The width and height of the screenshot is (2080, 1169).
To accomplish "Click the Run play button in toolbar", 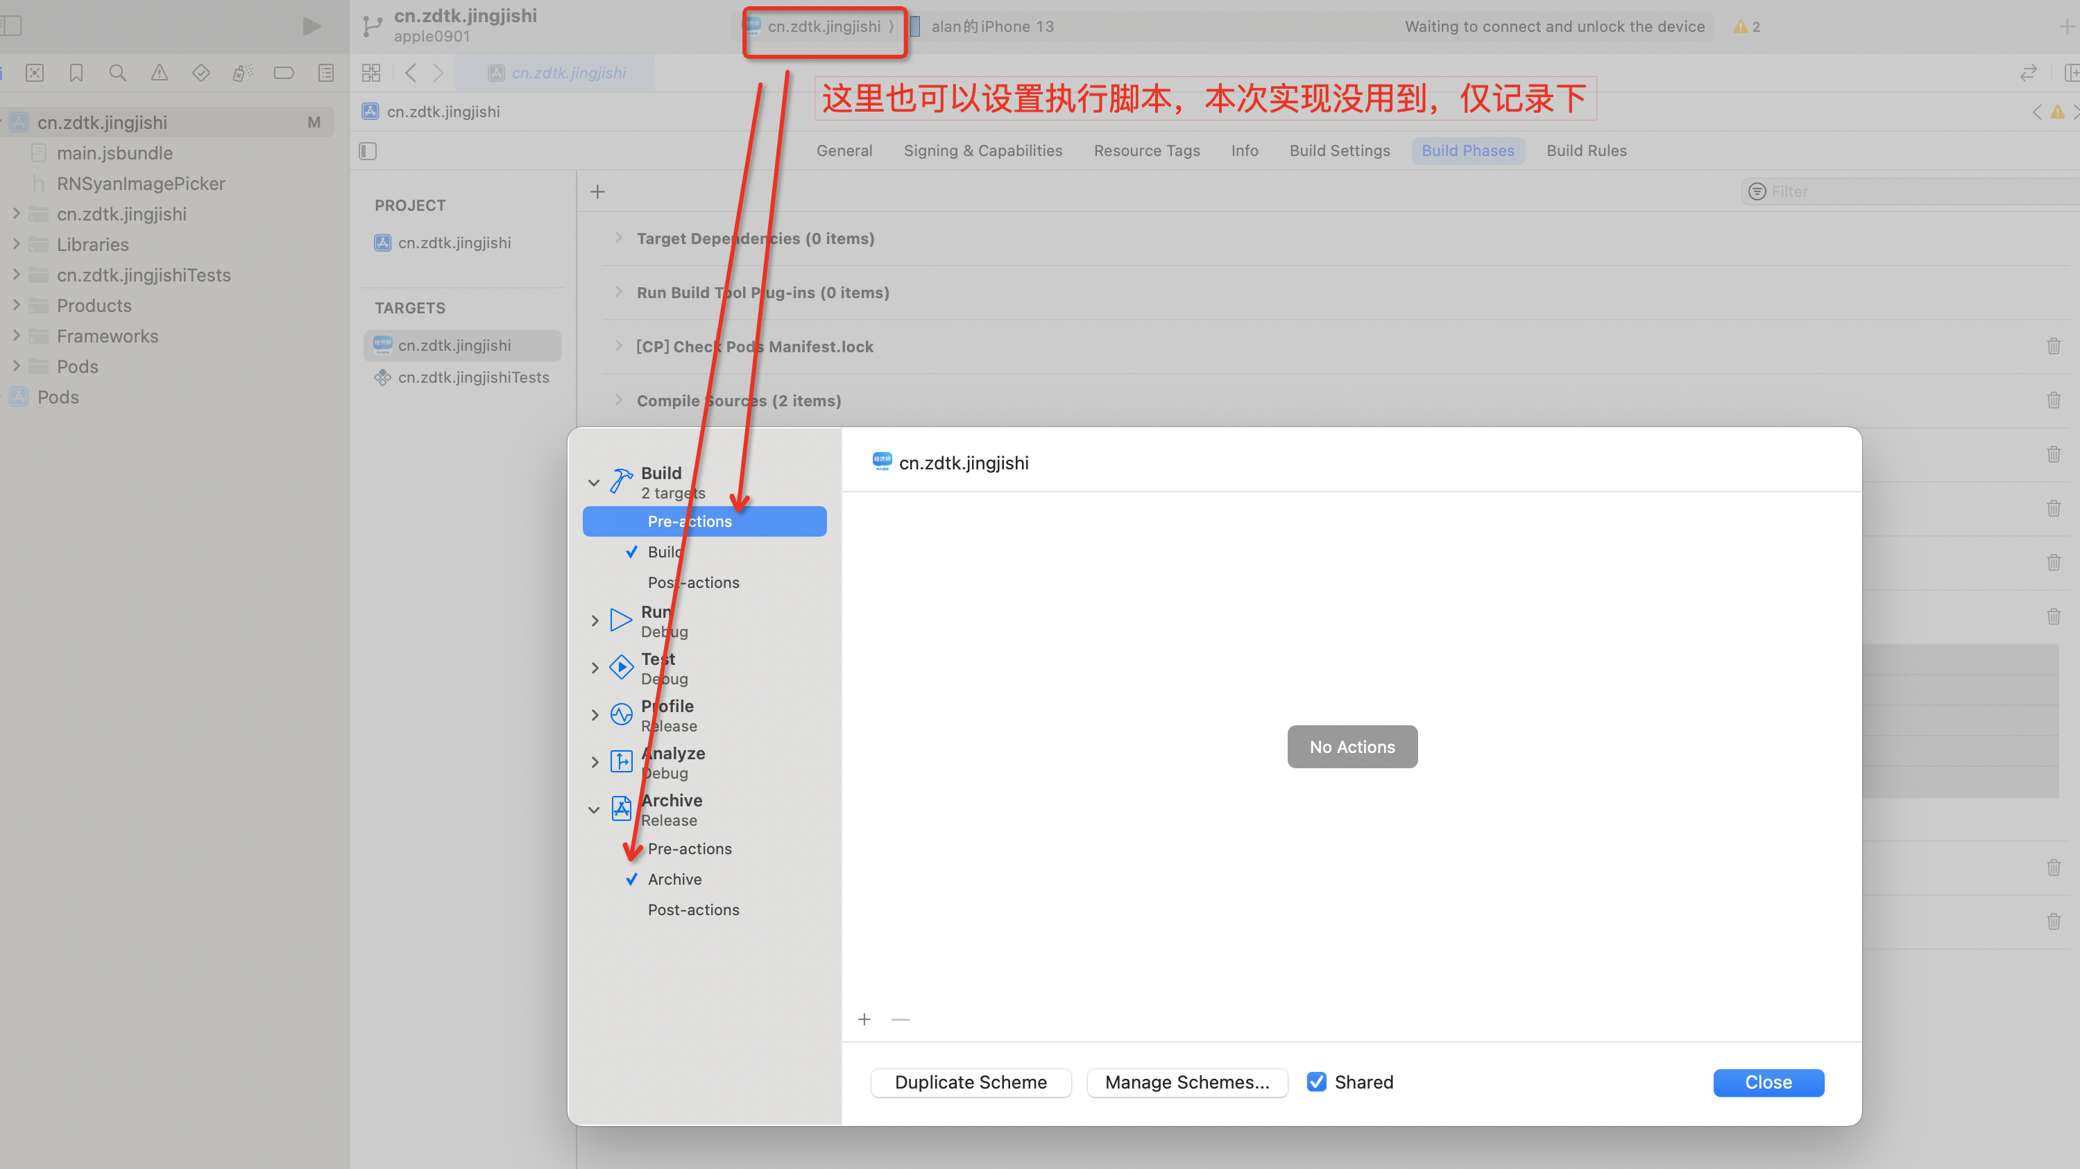I will 312,26.
